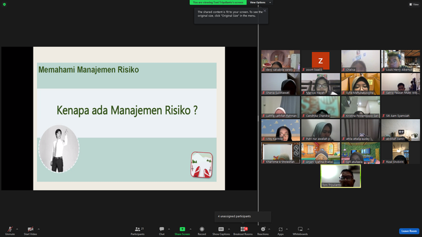Select Sofi atullaela's video tile

coord(361,153)
